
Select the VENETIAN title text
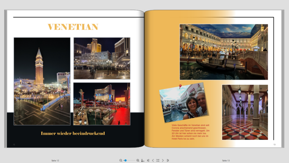73,27
